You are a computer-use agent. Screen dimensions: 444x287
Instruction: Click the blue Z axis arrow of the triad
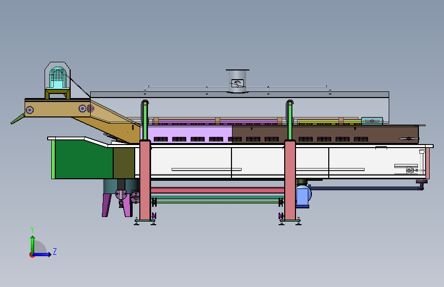tap(42, 254)
